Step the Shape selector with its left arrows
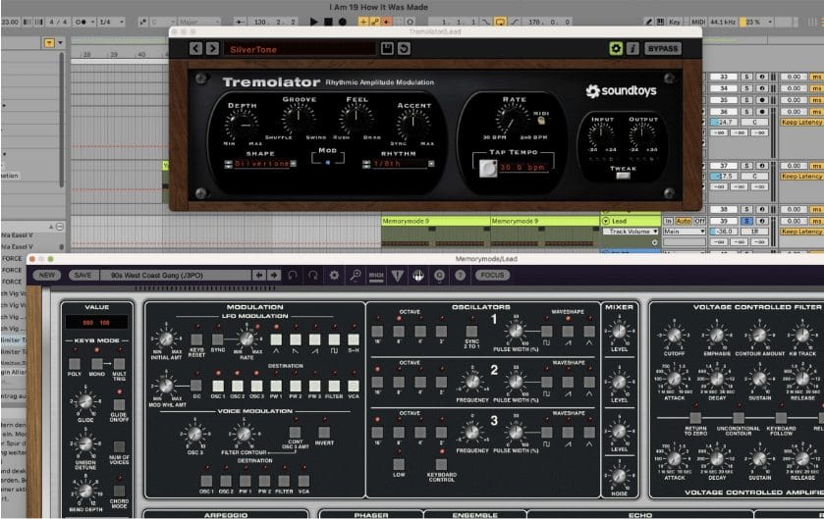Viewport: 824px width, 519px height. tap(228, 164)
